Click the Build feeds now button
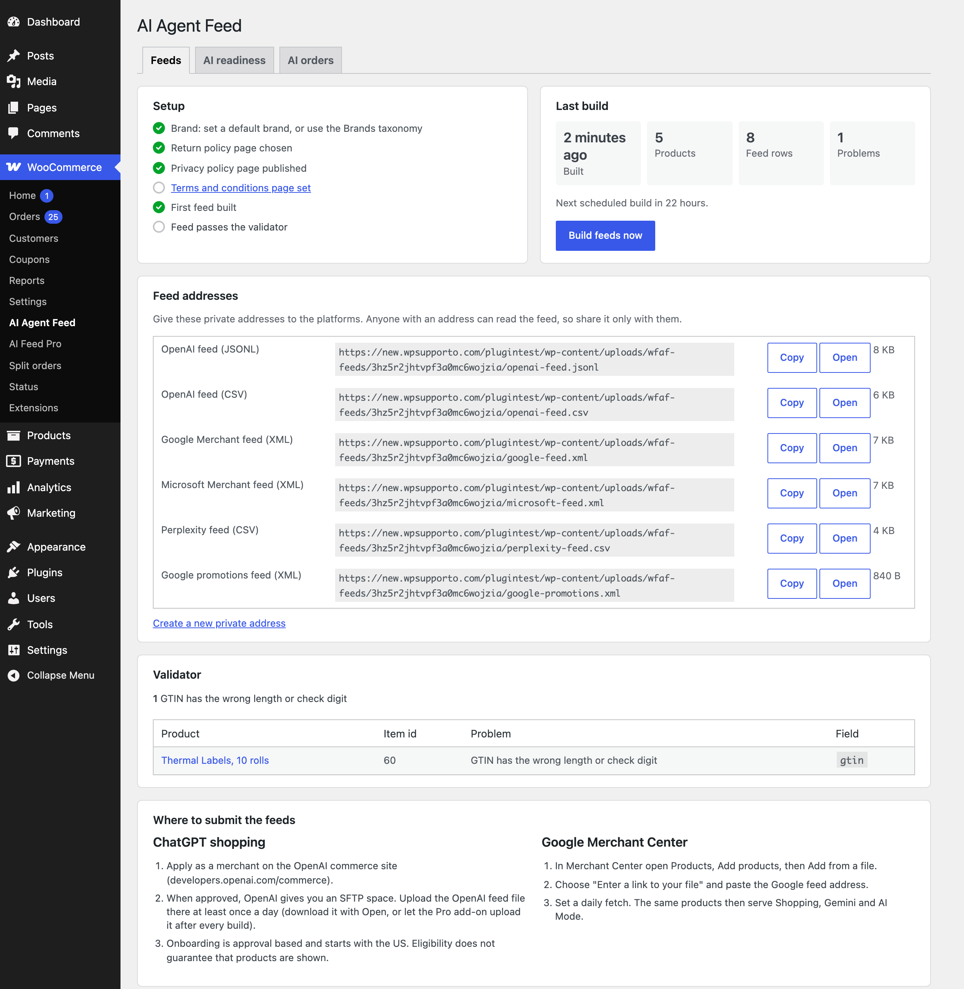The width and height of the screenshot is (964, 989). [x=605, y=235]
